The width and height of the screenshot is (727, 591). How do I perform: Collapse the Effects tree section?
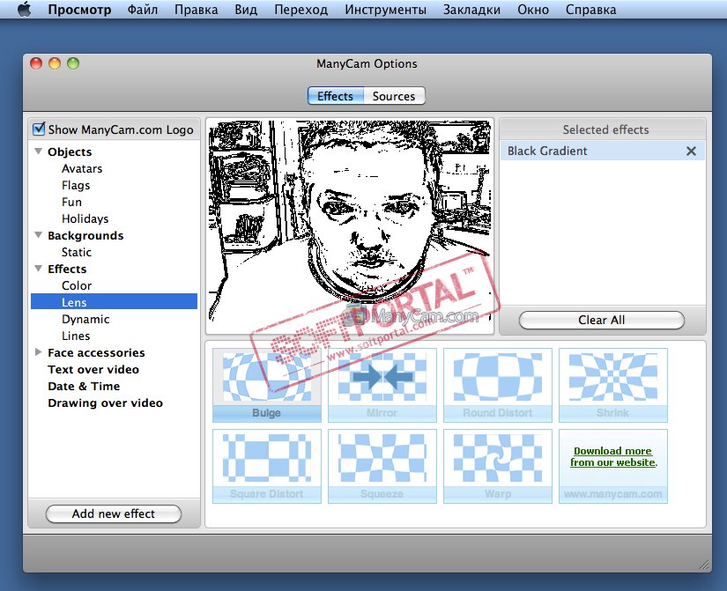tap(39, 269)
